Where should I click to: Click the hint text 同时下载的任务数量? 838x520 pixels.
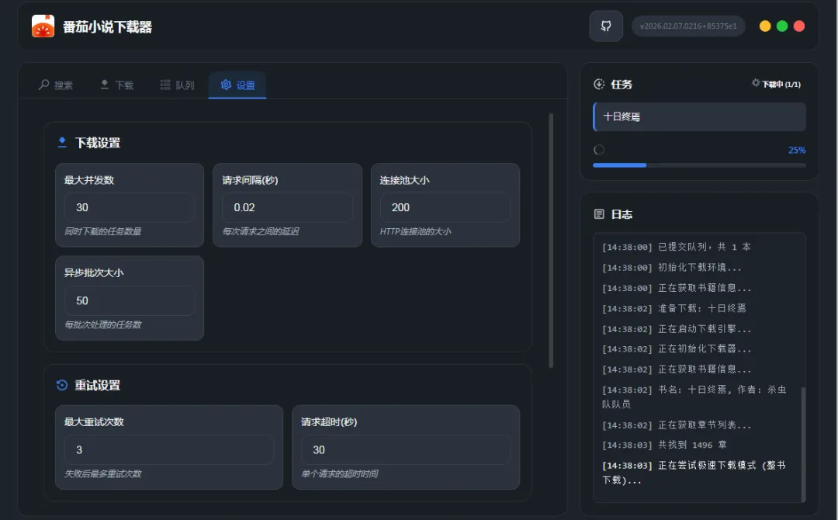(102, 231)
